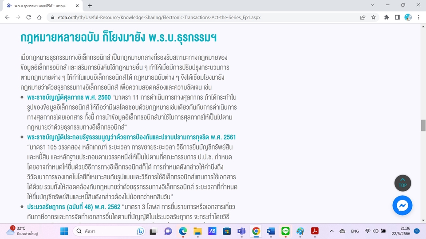Open the Wi-Fi network settings
Image resolution: width=426 pixels, height=239 pixels.
[x=367, y=231]
